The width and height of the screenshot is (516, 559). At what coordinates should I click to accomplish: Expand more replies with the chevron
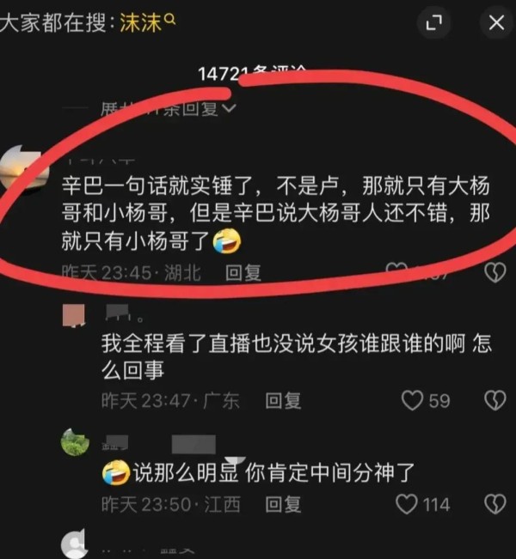pos(229,107)
